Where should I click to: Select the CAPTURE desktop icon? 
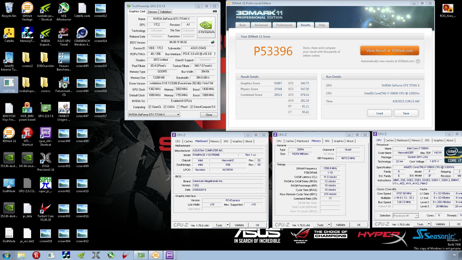point(9,85)
